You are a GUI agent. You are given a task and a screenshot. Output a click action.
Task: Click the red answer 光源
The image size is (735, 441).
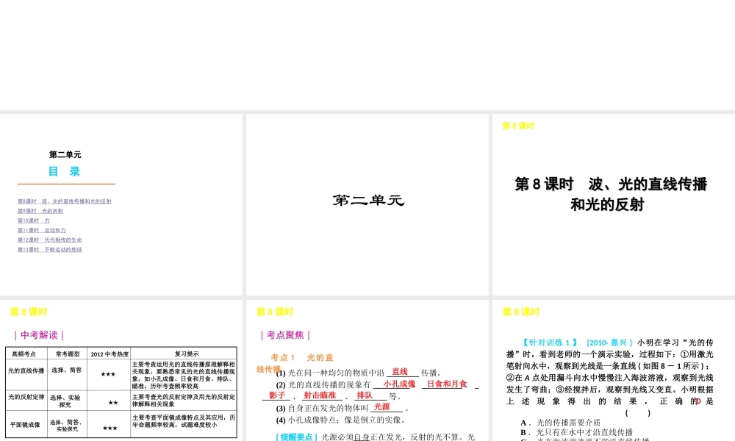(x=381, y=406)
